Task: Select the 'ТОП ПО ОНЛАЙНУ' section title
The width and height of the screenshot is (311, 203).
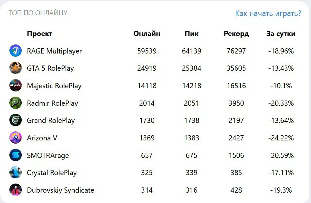Action: 38,13
